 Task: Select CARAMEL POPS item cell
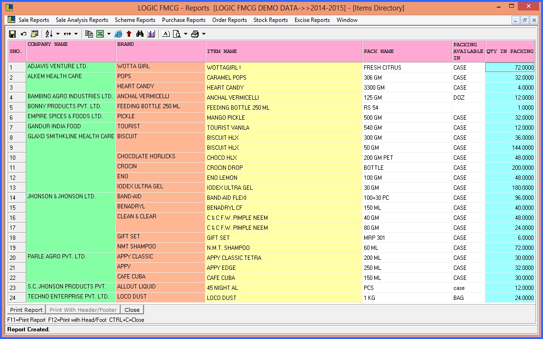(284, 78)
